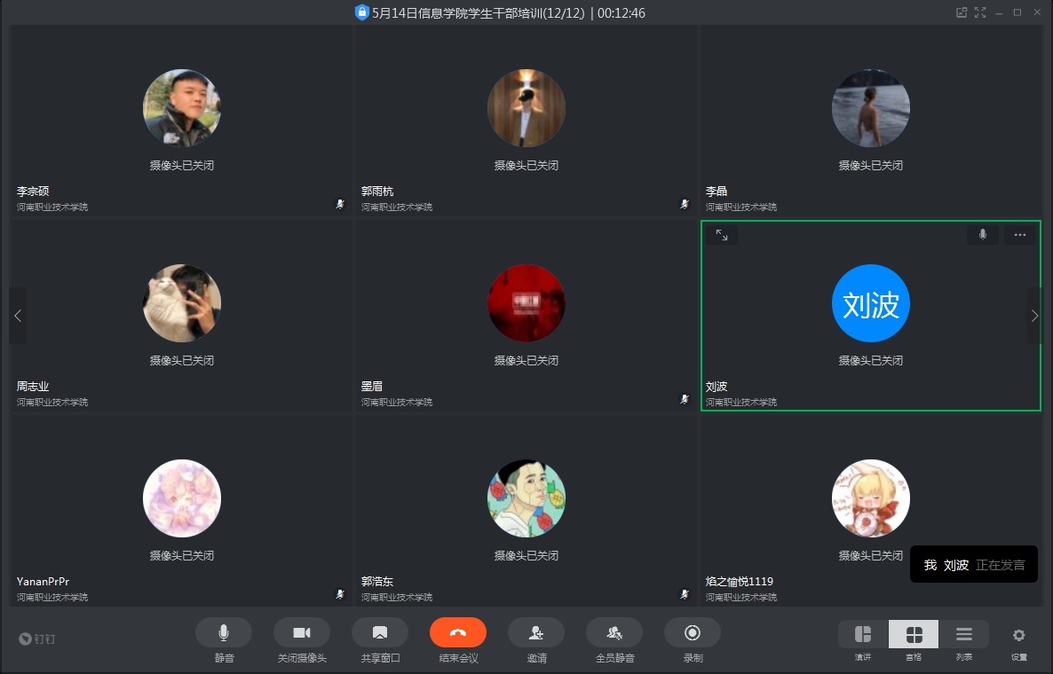Select the 宫格 grid view layout
Viewport: 1053px width, 674px height.
914,635
